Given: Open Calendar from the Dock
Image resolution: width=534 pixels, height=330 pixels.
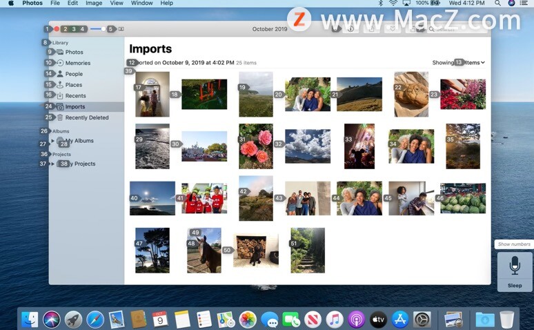Looking at the screenshot, I should [x=160, y=320].
